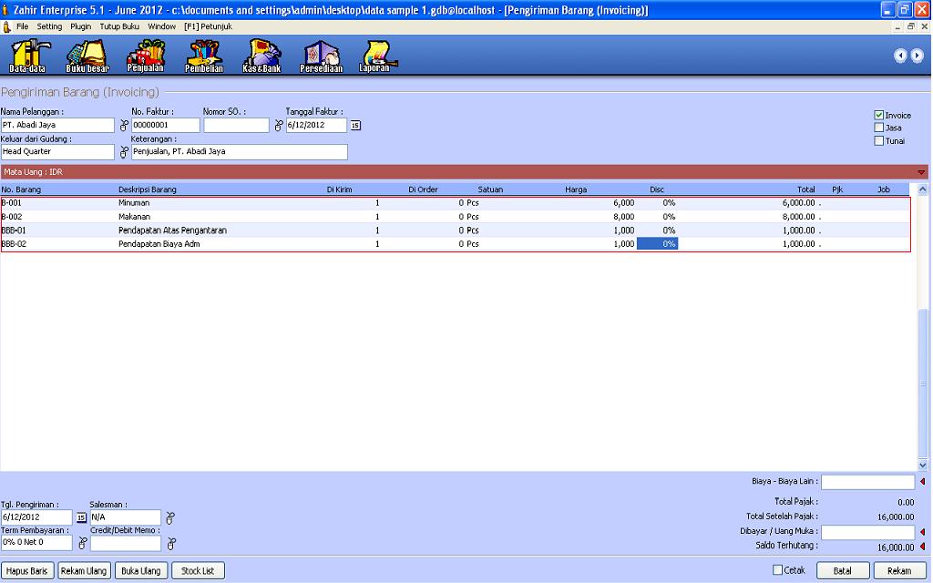Click the Credit/Debit Memo input field
The image size is (933, 583).
coord(126,543)
